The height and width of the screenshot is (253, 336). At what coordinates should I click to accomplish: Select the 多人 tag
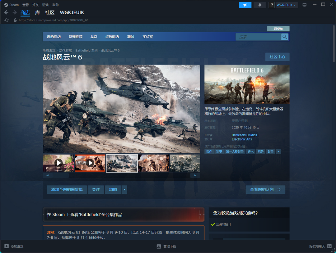pos(250,151)
